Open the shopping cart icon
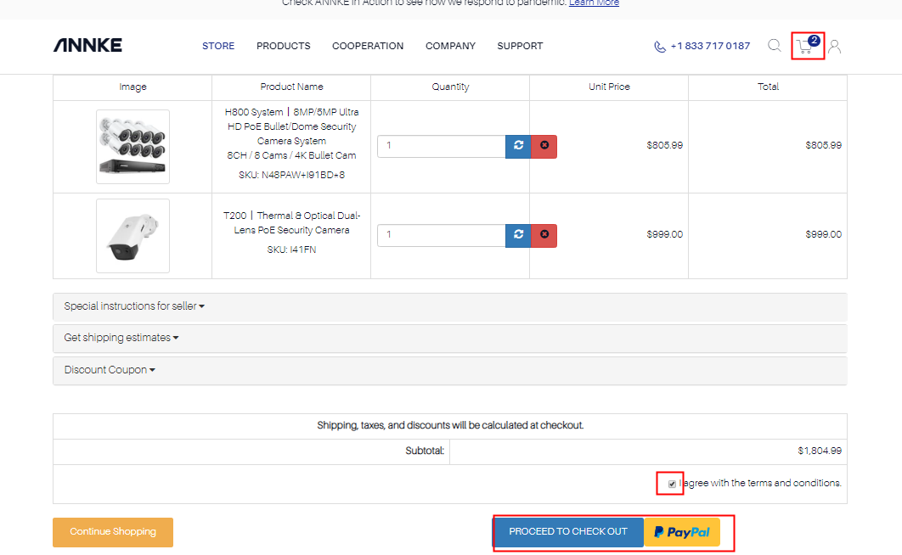This screenshot has width=902, height=555. click(x=807, y=45)
